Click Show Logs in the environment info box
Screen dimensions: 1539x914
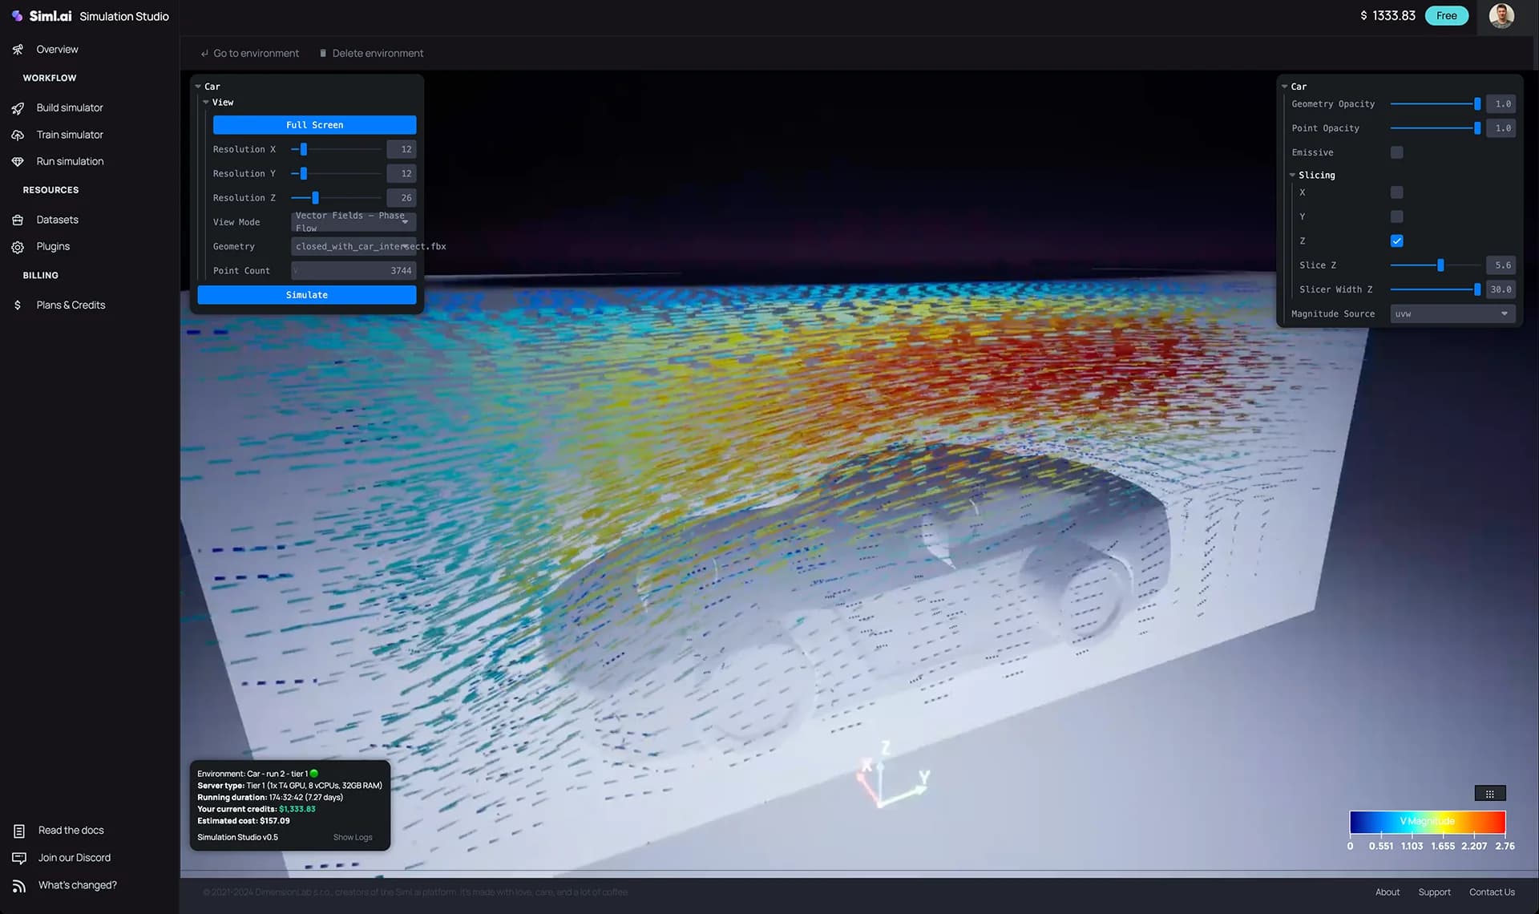click(x=353, y=836)
